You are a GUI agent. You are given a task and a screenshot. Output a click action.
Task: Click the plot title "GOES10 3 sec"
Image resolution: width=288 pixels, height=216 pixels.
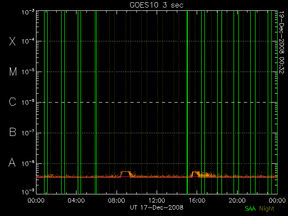pyautogui.click(x=157, y=5)
